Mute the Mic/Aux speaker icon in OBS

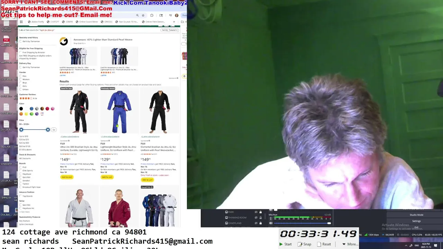pyautogui.click(x=271, y=223)
